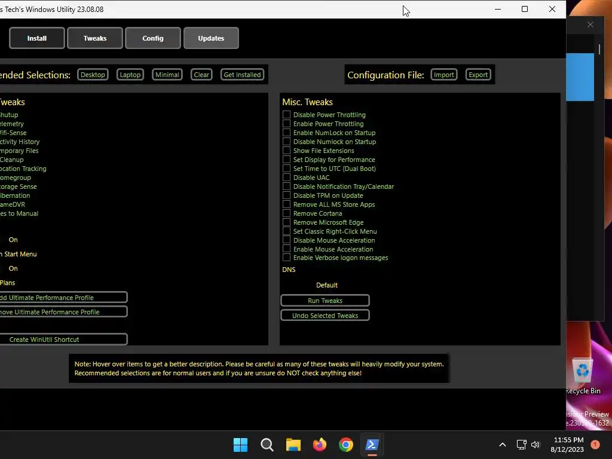612x459 pixels.
Task: Check Enable Verbose logon messages
Action: coord(286,258)
